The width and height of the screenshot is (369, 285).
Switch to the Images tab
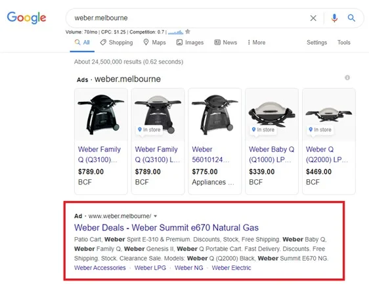point(190,43)
